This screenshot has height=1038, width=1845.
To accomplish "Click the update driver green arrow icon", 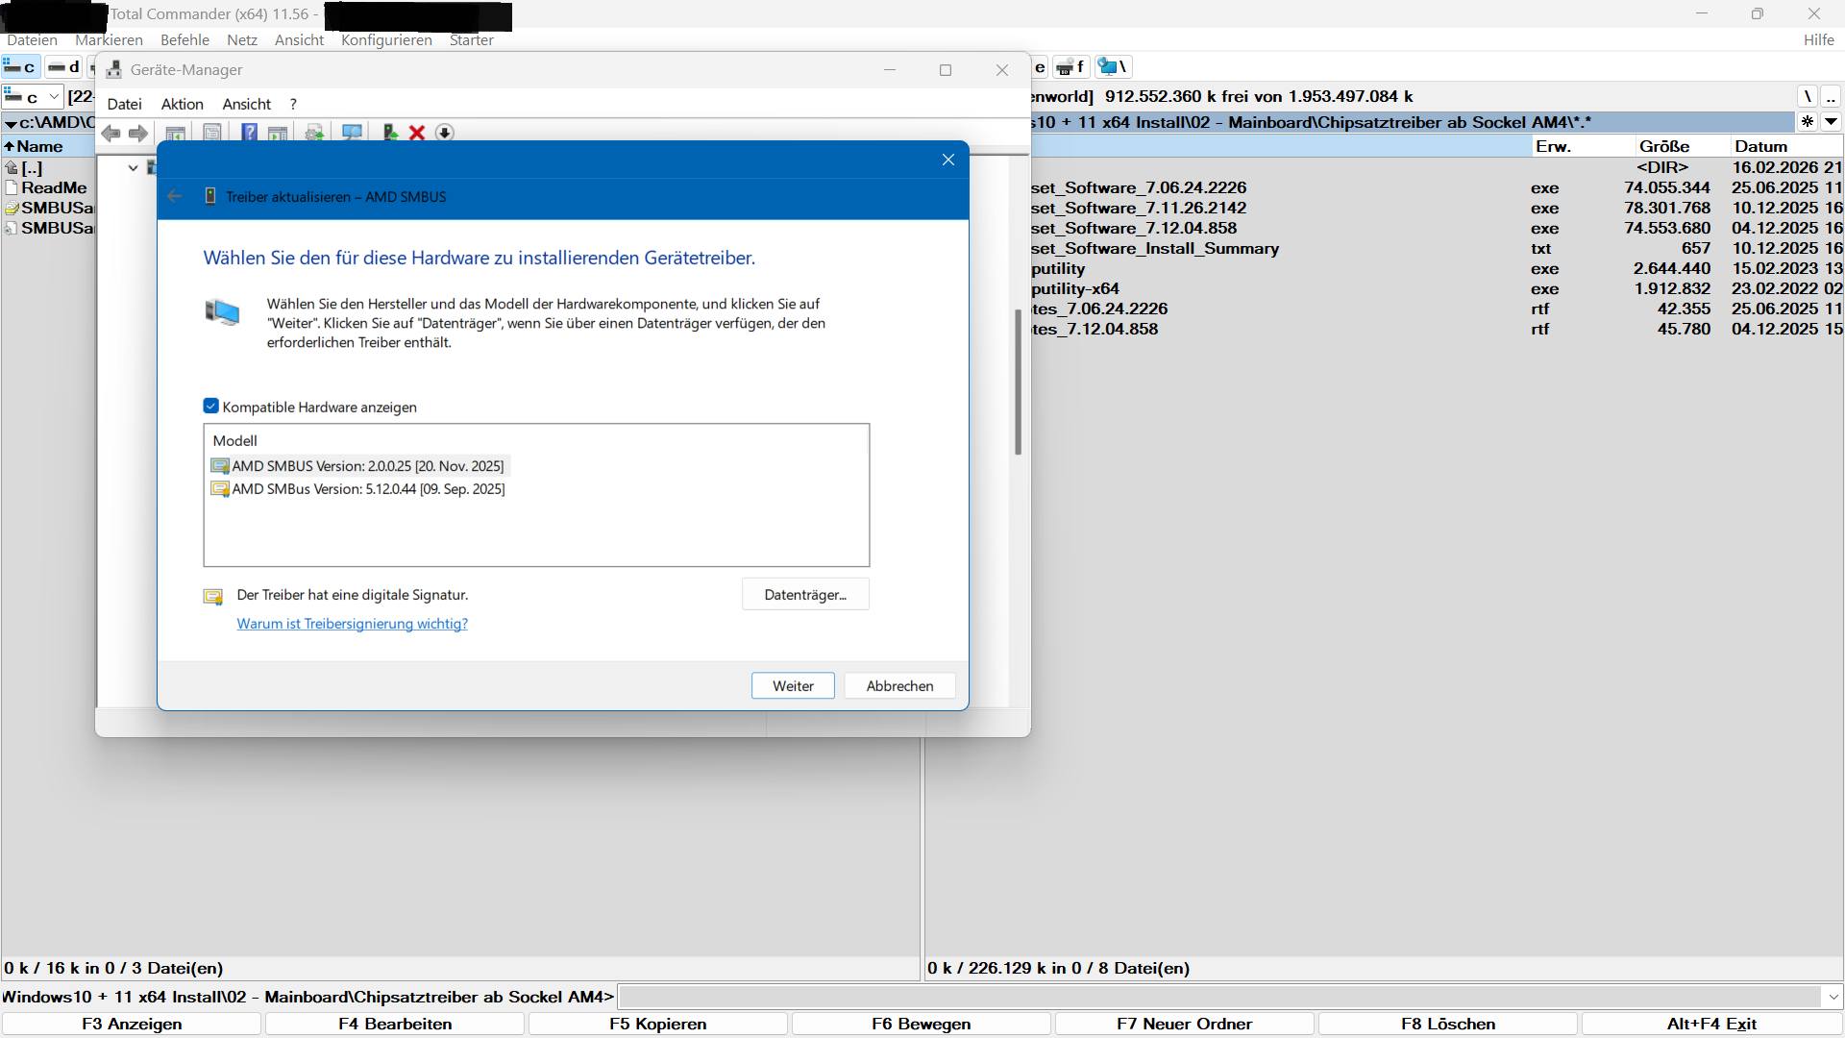I will [389, 133].
